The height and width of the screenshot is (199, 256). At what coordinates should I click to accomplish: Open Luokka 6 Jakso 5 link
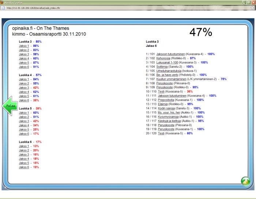point(24,163)
